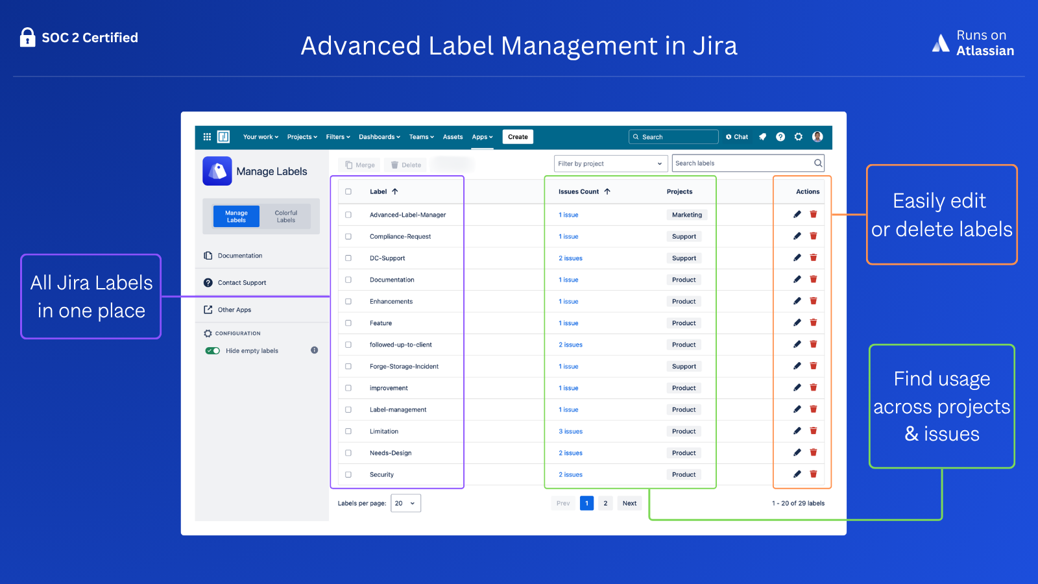The width and height of the screenshot is (1038, 584).
Task: Check the Compliance-Request row checkbox
Action: (x=348, y=236)
